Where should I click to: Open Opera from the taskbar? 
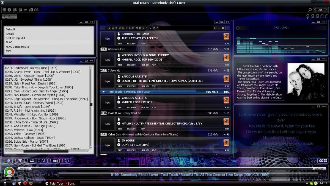[x=25, y=183]
